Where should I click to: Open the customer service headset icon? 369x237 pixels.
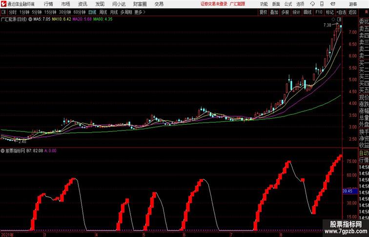[312, 4]
